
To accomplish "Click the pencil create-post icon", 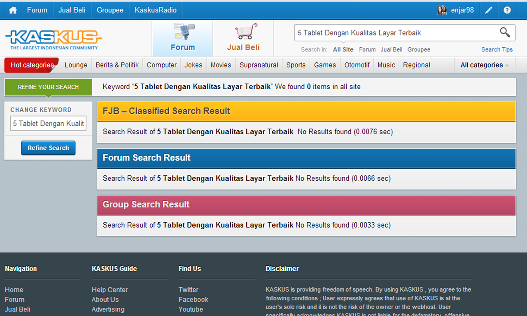I will 488,10.
